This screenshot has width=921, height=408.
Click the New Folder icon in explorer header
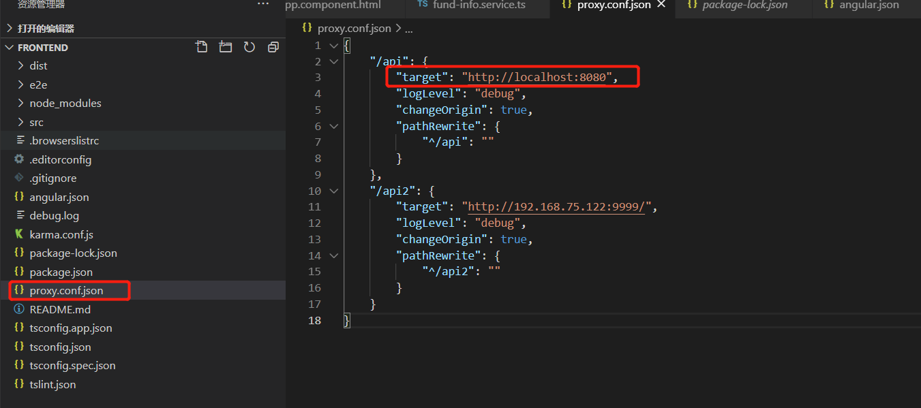[x=225, y=47]
